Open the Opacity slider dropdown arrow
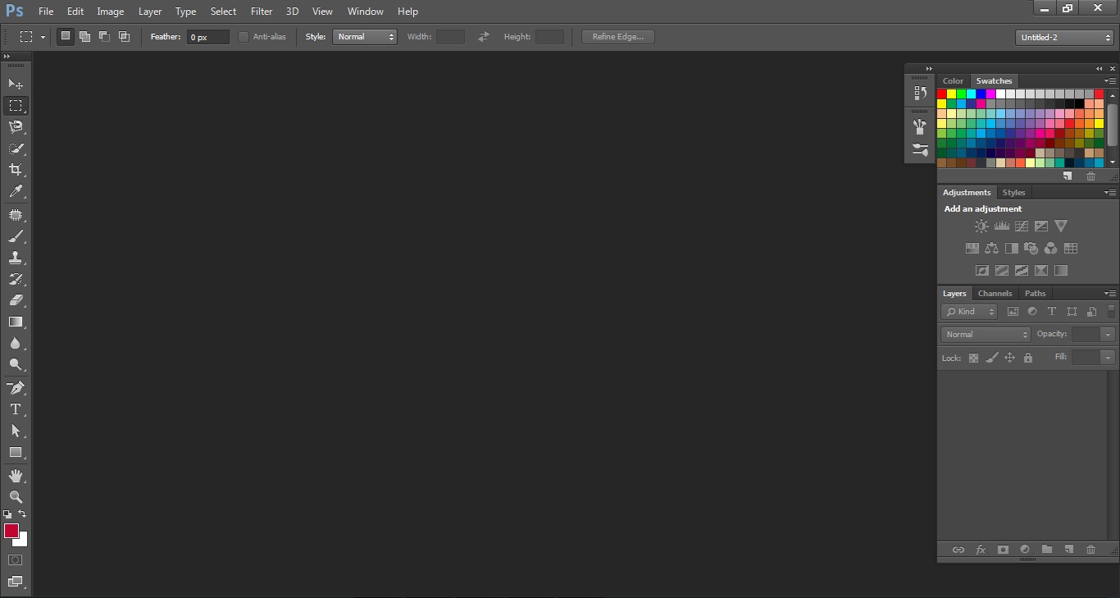 click(1108, 335)
